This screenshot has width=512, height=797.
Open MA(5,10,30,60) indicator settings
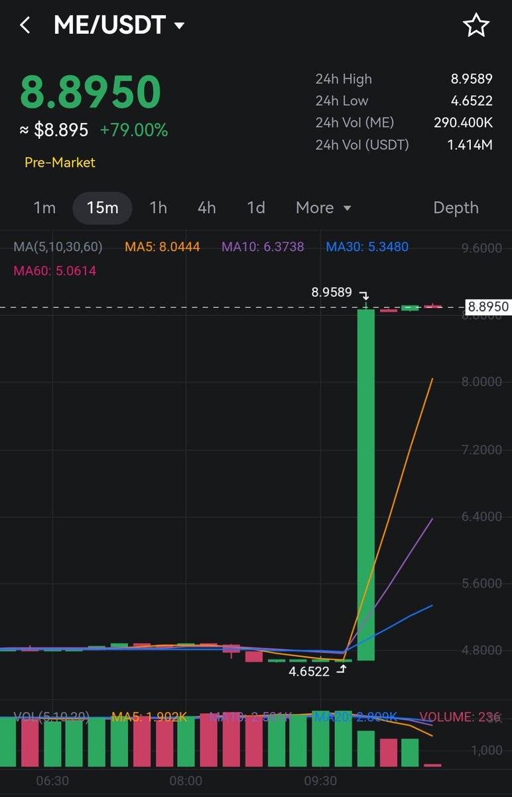coord(58,247)
